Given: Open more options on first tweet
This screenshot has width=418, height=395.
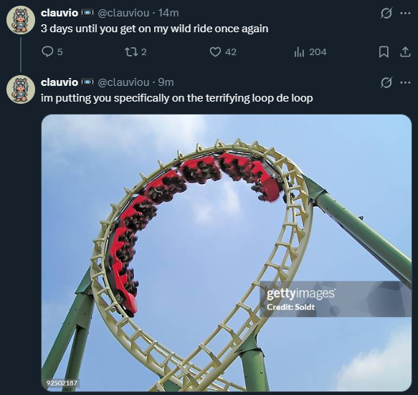Looking at the screenshot, I should click(x=406, y=13).
